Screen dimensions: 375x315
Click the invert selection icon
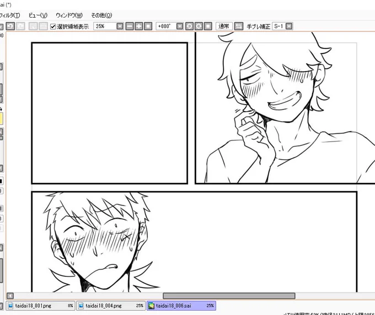tap(43, 26)
